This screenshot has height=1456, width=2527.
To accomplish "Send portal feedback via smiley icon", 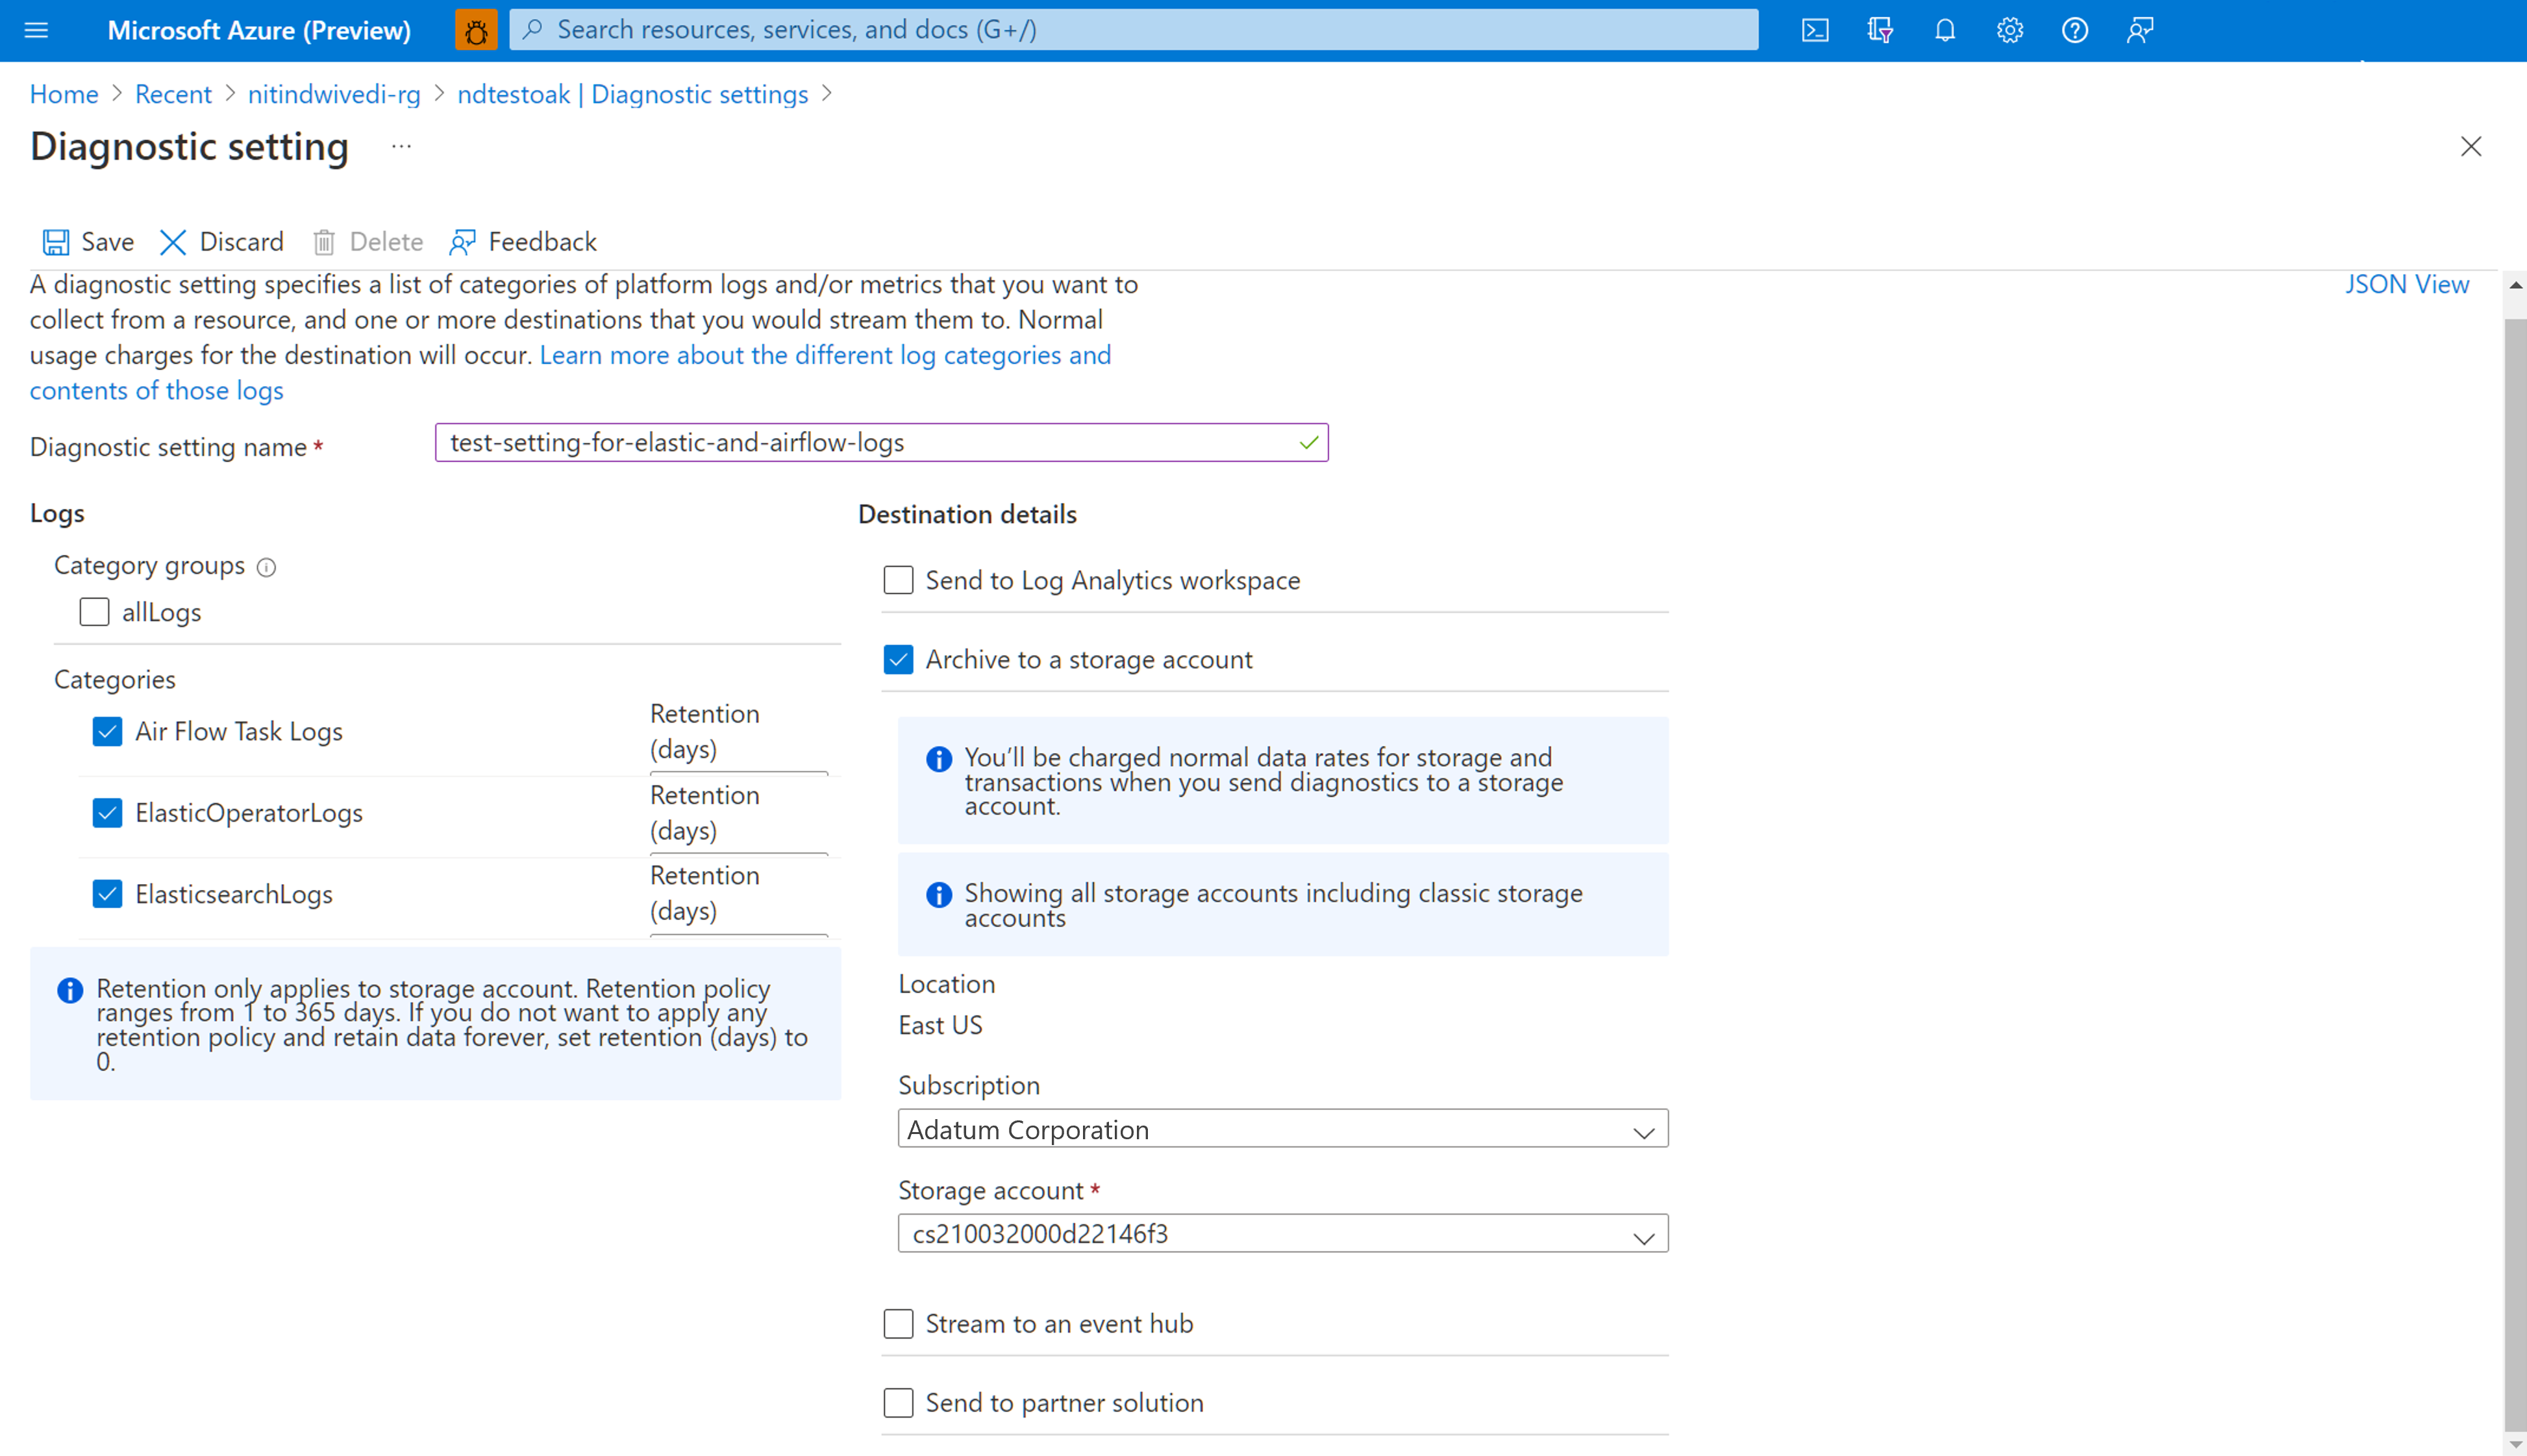I will [x=2139, y=30].
